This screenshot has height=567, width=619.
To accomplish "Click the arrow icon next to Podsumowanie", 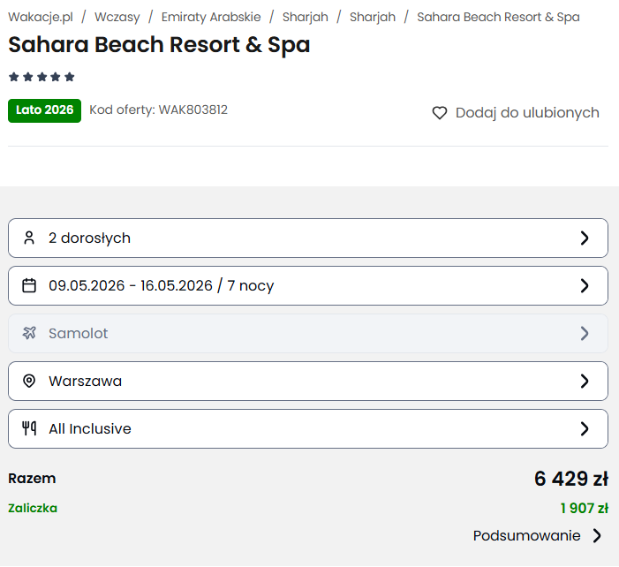I will click(598, 535).
